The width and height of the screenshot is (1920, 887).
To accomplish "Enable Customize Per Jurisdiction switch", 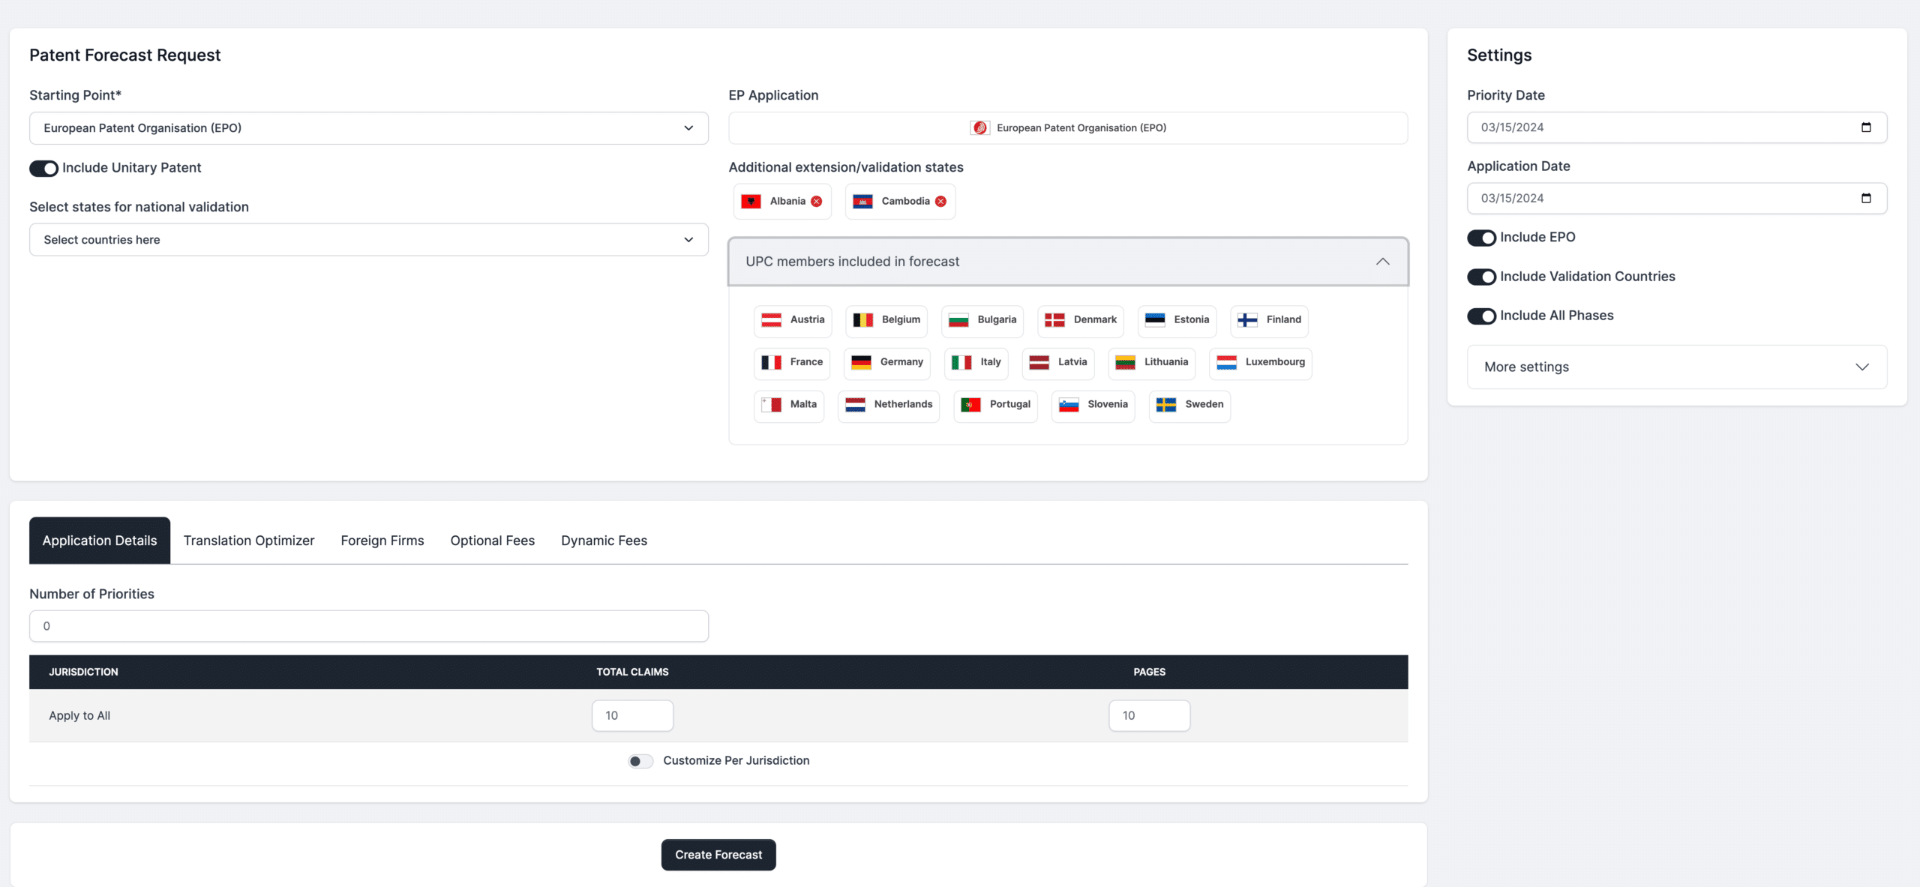I will (640, 762).
